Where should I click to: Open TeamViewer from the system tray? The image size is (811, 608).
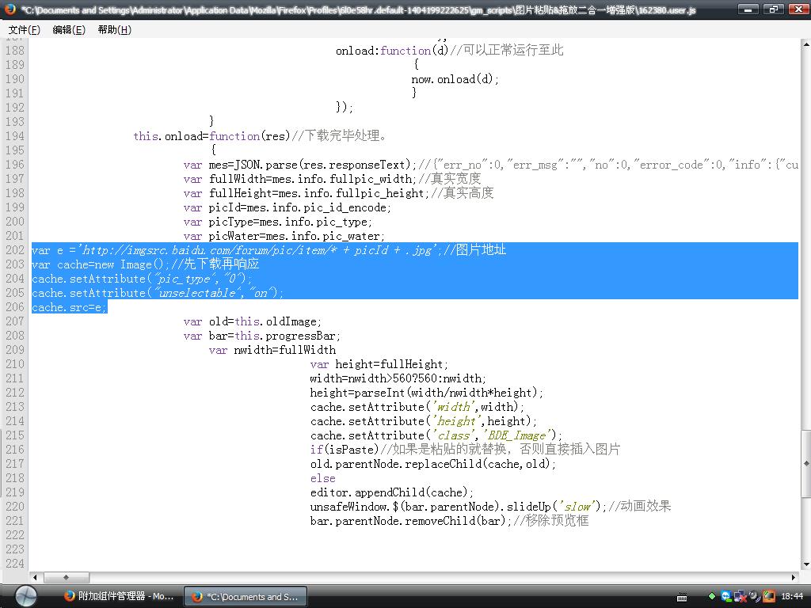[x=726, y=596]
